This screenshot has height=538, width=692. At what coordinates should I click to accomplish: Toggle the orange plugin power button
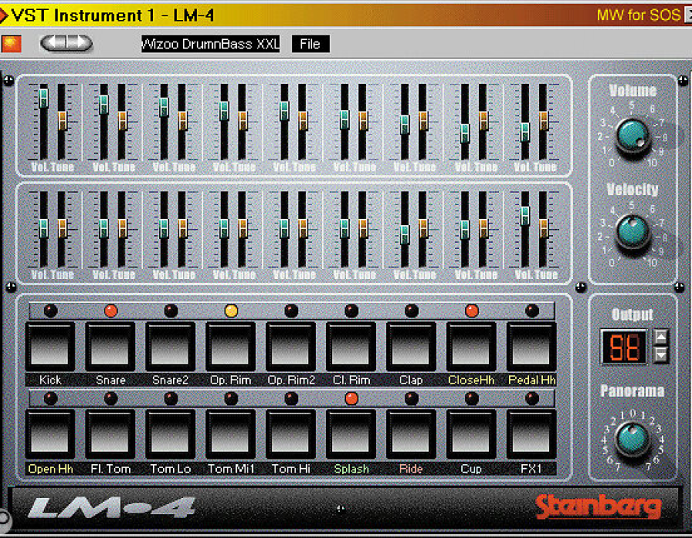[x=11, y=44]
